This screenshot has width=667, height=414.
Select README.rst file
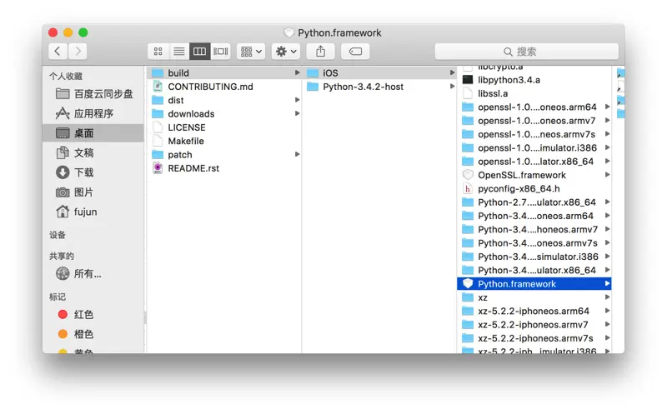point(224,168)
